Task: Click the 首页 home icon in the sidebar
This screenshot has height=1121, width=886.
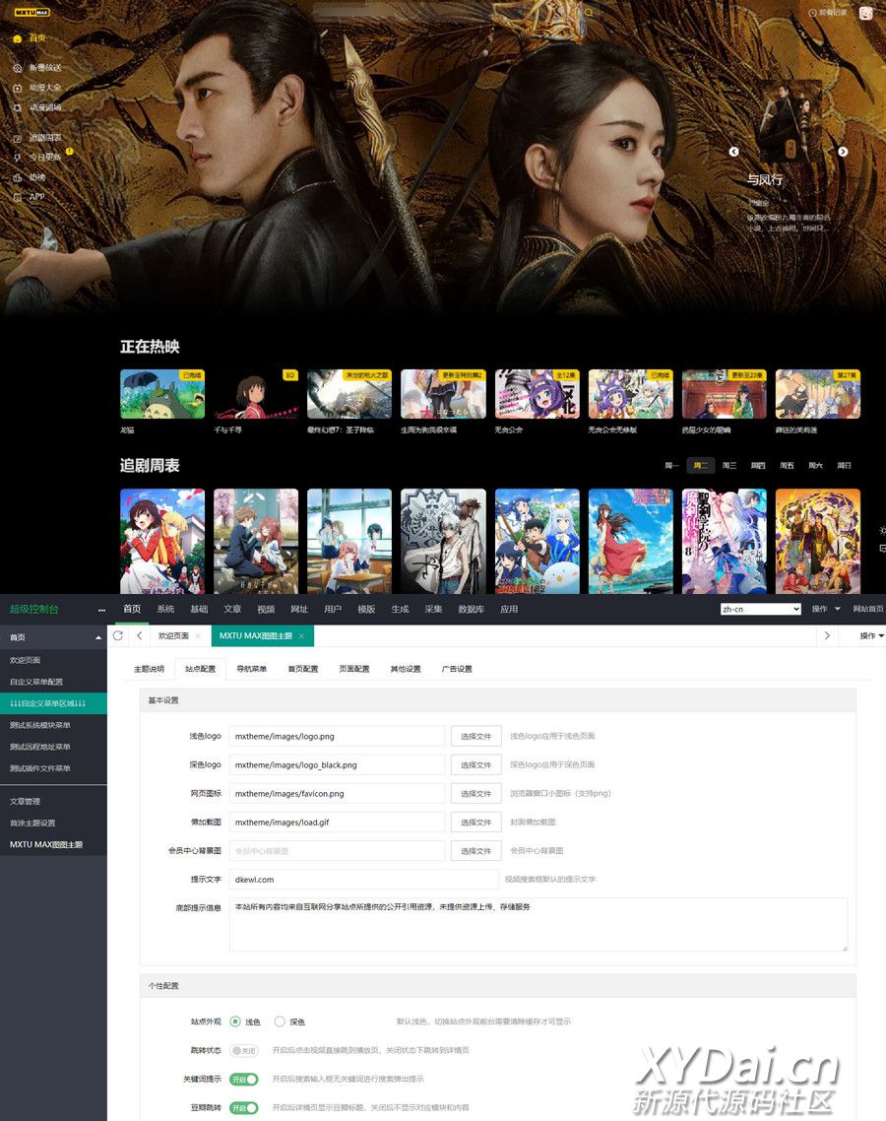Action: (x=18, y=38)
